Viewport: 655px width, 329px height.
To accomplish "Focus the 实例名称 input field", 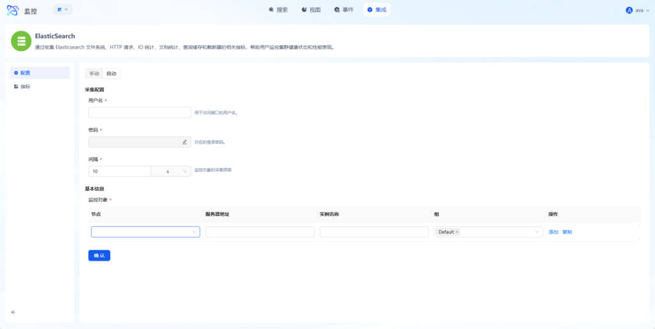I will click(x=374, y=232).
